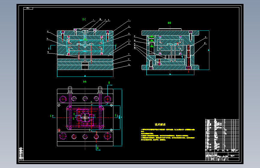The width and height of the screenshot is (260, 168).
Task: Select the cyan width dimension under C-C section
Action: coord(85,76)
